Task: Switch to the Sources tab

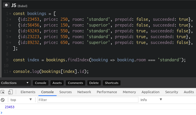Action: click(x=66, y=92)
